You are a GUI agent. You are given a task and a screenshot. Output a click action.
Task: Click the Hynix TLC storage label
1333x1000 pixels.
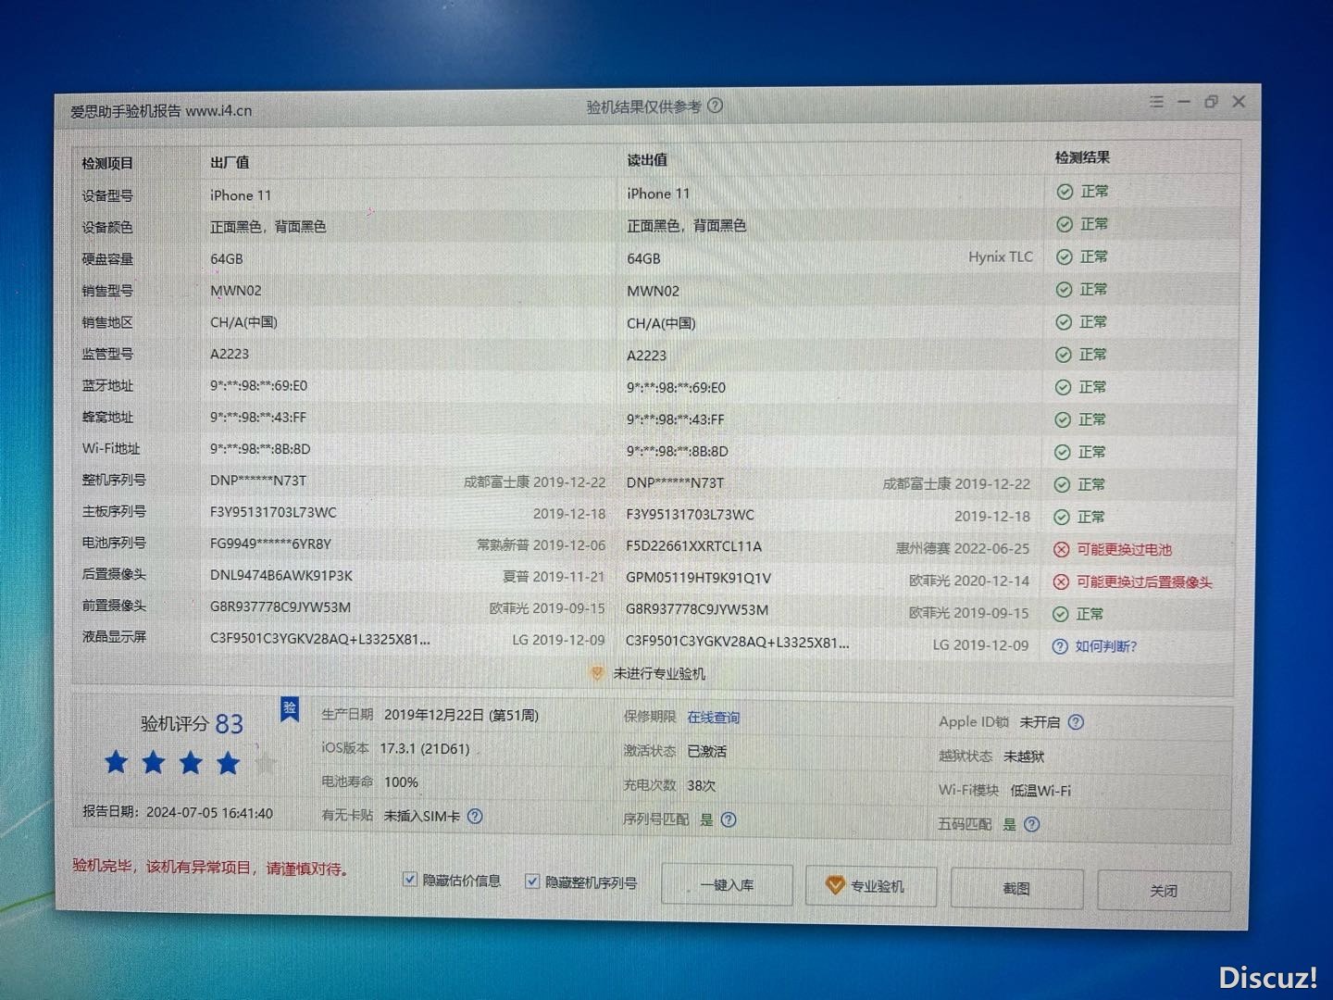1001,256
